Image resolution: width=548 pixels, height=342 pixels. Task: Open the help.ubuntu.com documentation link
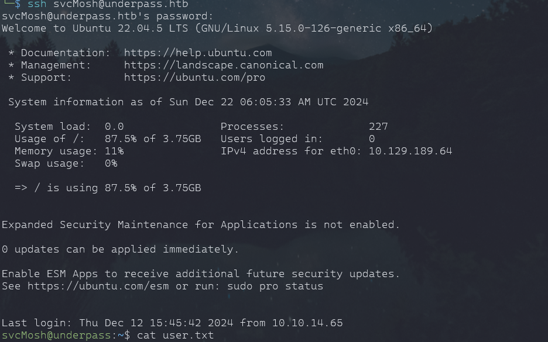pyautogui.click(x=198, y=53)
